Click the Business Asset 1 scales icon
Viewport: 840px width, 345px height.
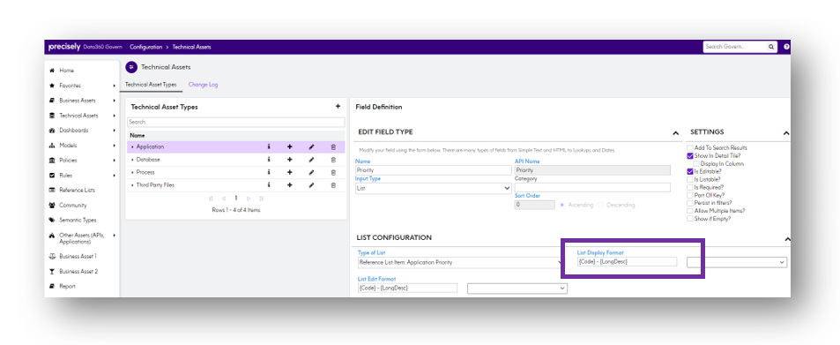(52, 257)
